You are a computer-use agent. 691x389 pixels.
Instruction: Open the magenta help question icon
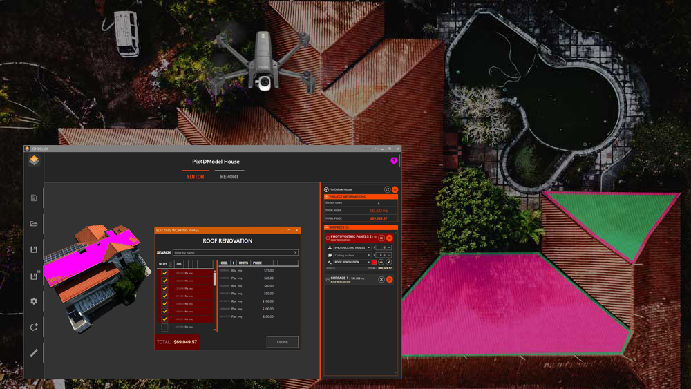(394, 161)
